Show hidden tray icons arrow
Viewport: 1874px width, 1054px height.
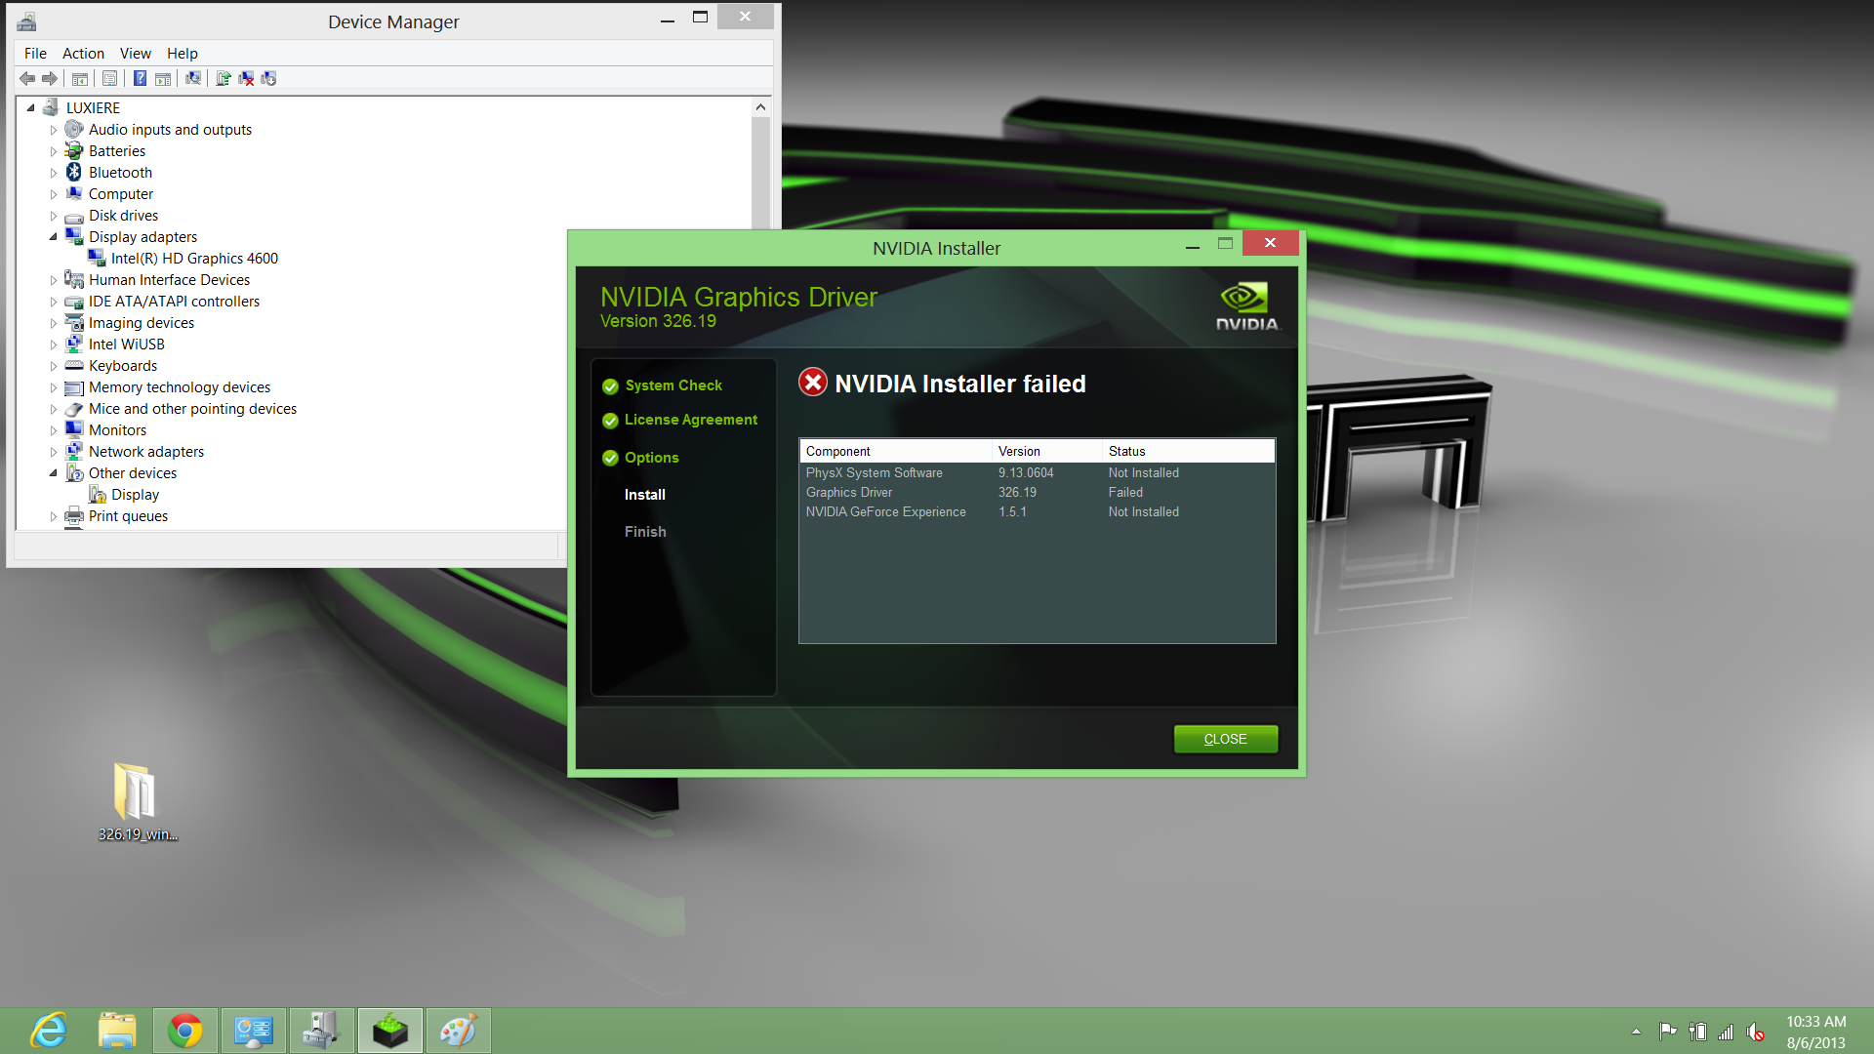pyautogui.click(x=1636, y=1032)
